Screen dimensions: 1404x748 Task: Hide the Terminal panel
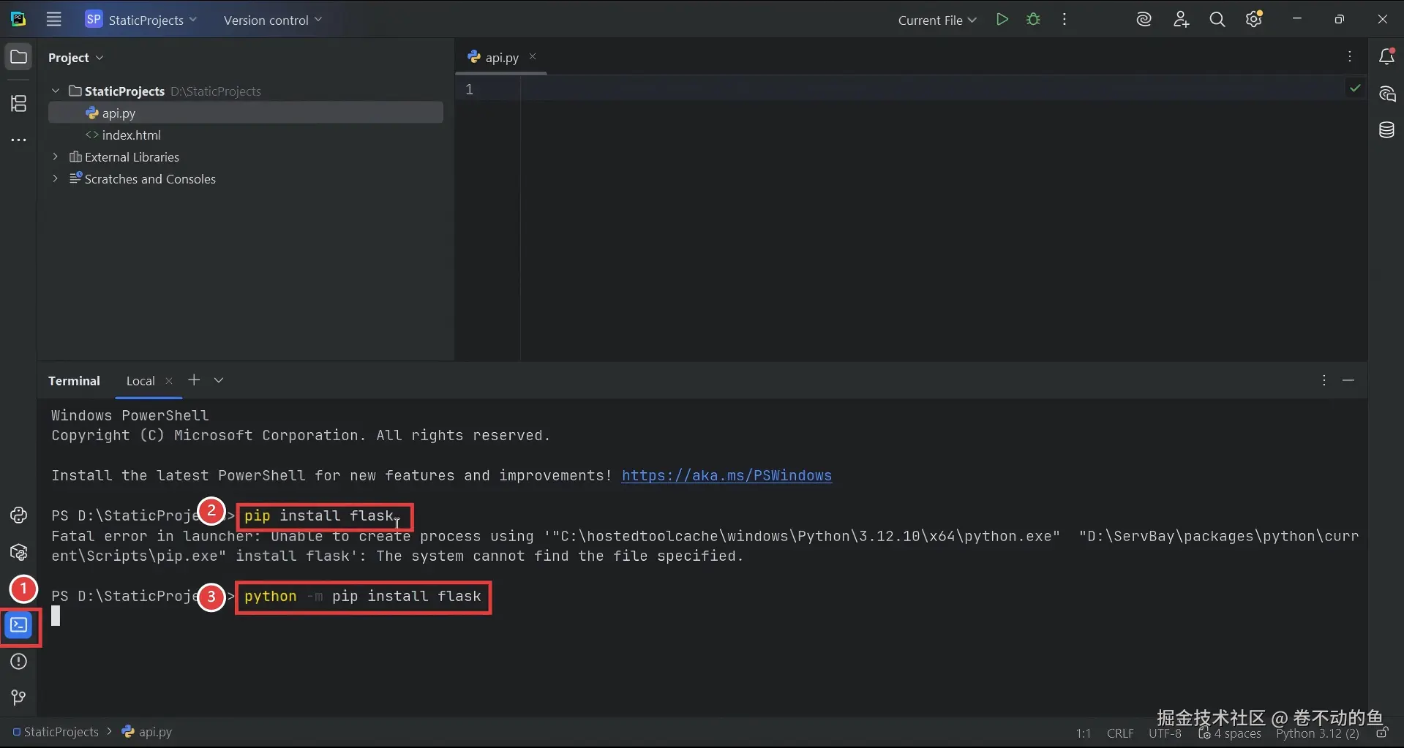point(1348,380)
